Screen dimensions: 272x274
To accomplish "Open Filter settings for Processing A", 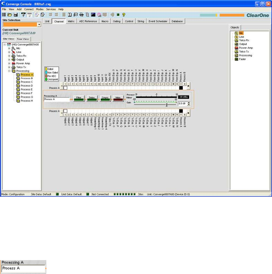I will pos(79,99).
